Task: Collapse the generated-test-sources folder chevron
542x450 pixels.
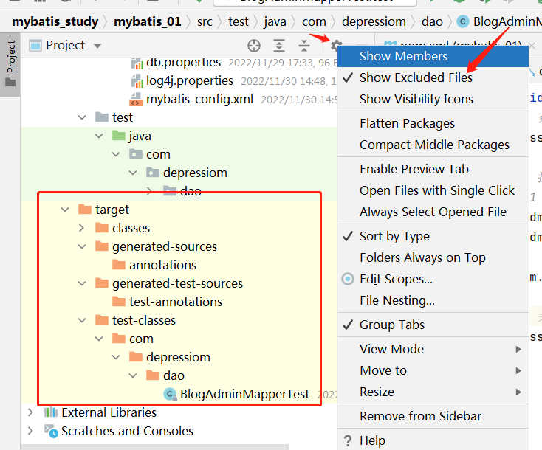Action: pyautogui.click(x=82, y=283)
